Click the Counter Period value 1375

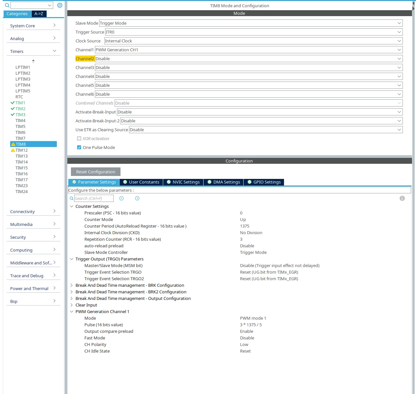(x=245, y=226)
